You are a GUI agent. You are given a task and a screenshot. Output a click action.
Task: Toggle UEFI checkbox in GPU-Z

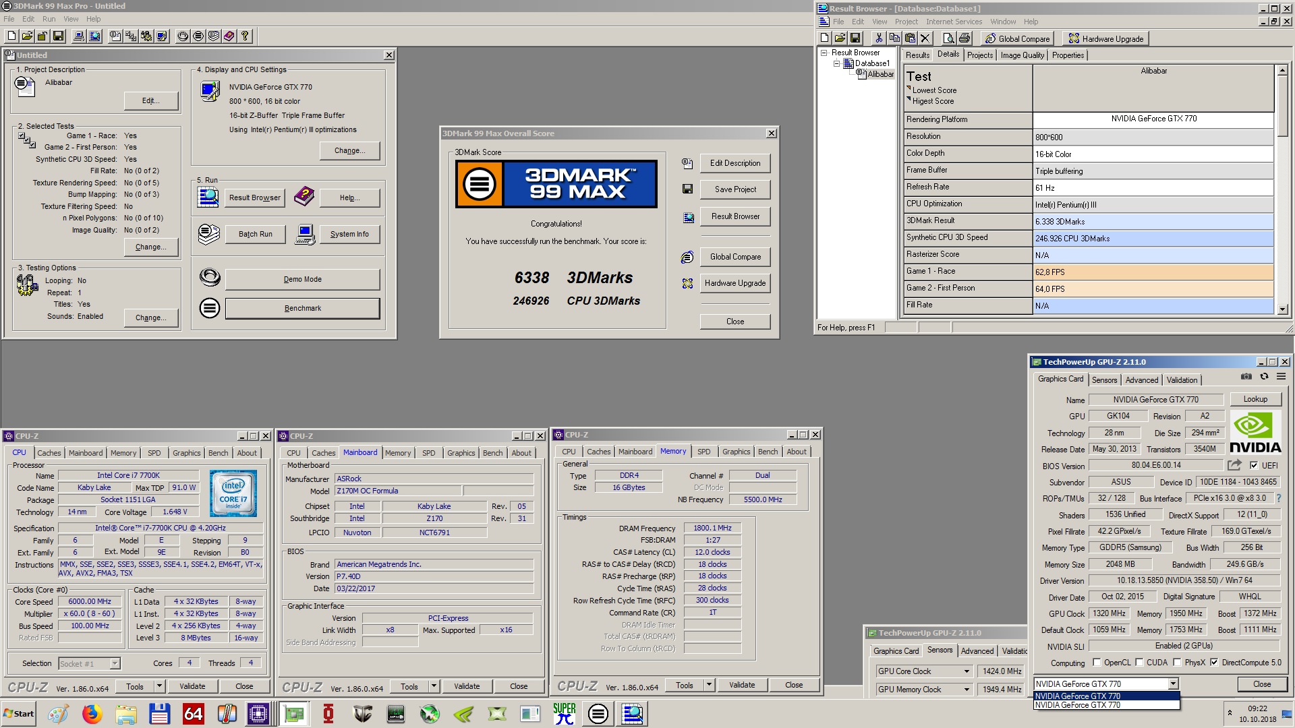[1254, 465]
